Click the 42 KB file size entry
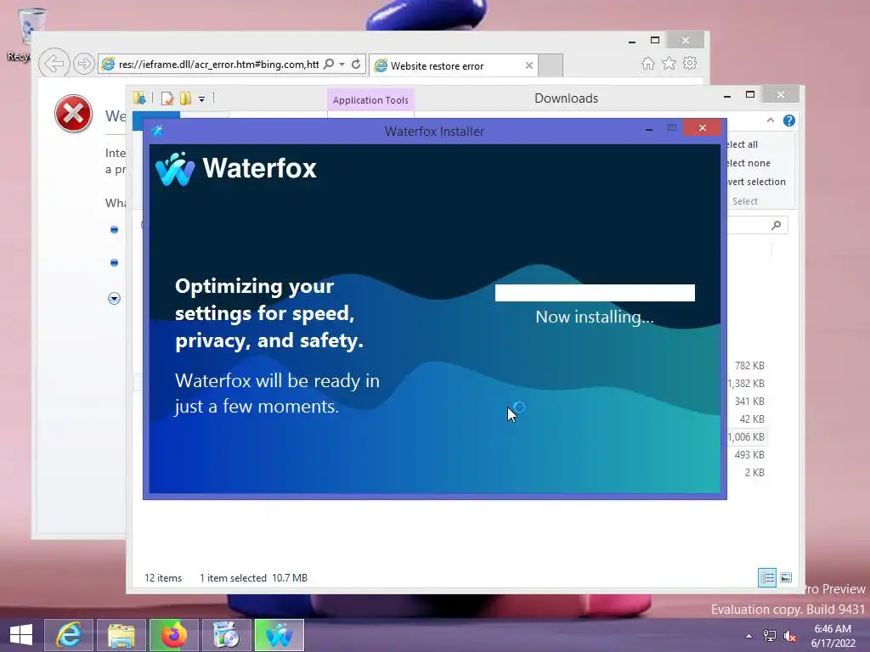Image resolution: width=870 pixels, height=652 pixels. click(752, 419)
